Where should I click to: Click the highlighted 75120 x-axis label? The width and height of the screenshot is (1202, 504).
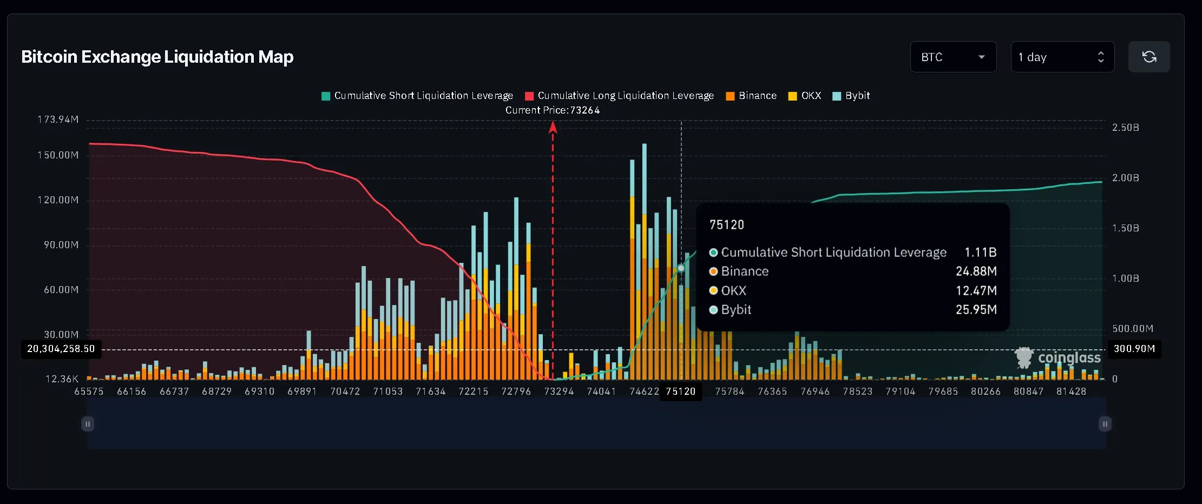(680, 392)
